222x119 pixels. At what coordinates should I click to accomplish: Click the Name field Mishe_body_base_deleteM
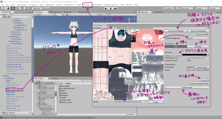198,70
